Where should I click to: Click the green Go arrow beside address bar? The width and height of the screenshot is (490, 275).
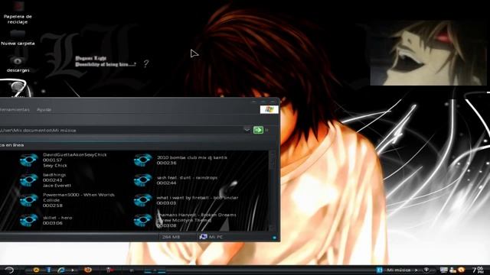[x=258, y=130]
